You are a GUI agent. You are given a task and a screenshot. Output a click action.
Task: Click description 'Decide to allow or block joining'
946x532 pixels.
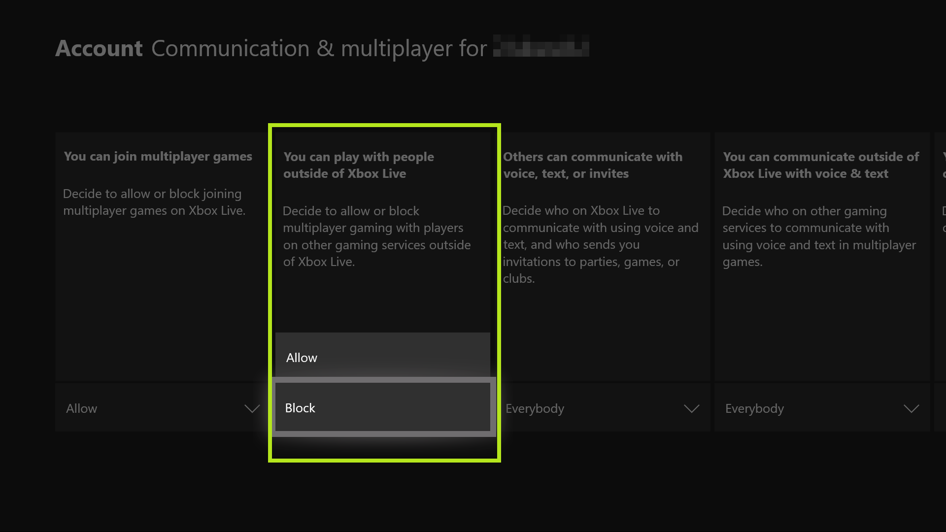[154, 202]
